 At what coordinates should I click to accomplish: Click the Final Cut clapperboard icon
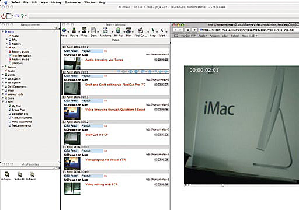141,30
